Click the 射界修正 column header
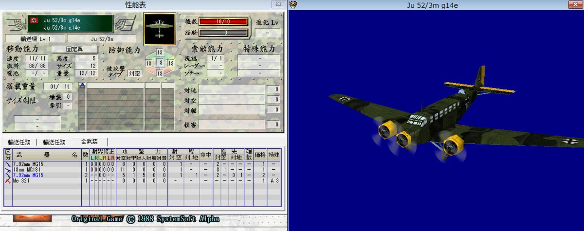The height and width of the screenshot is (231, 584). (x=103, y=151)
